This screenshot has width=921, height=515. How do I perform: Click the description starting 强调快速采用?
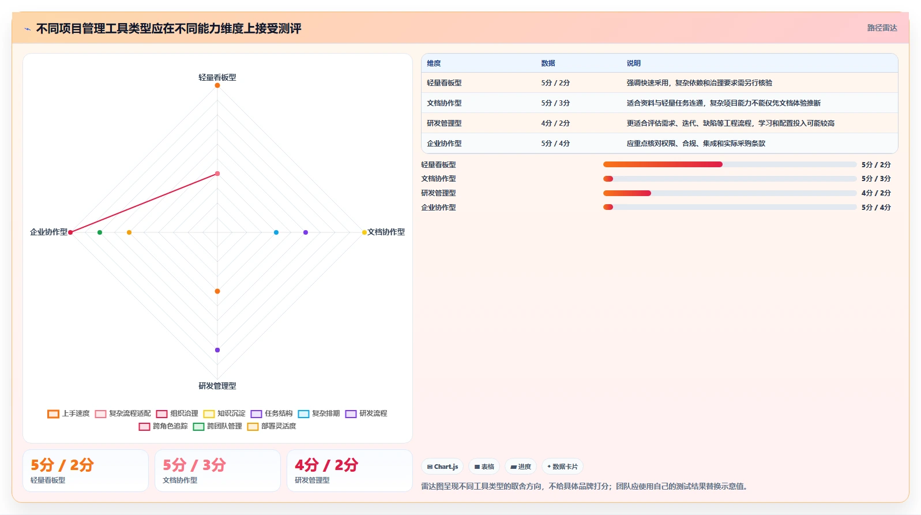[699, 83]
